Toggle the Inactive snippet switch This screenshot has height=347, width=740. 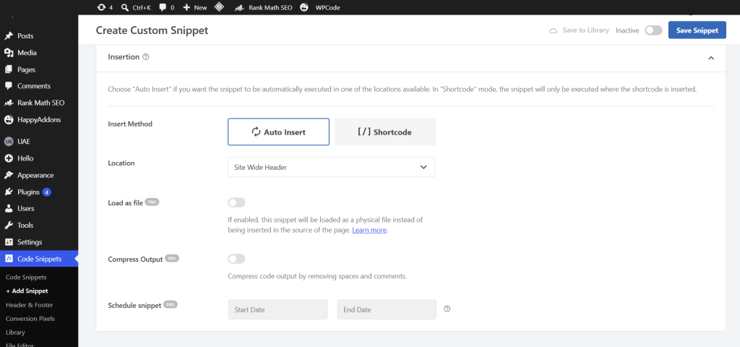tap(653, 30)
